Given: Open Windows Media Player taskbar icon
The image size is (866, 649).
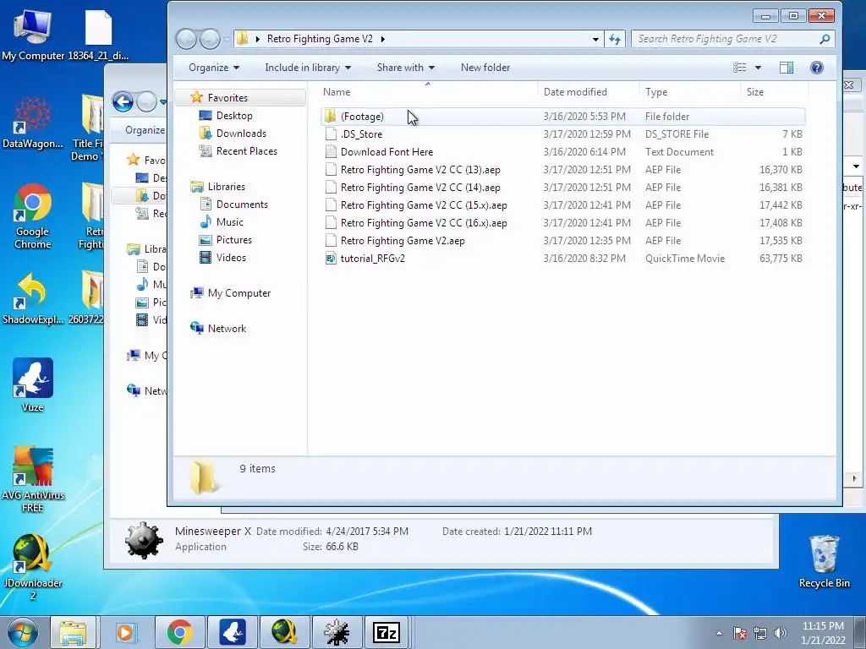Looking at the screenshot, I should point(125,632).
